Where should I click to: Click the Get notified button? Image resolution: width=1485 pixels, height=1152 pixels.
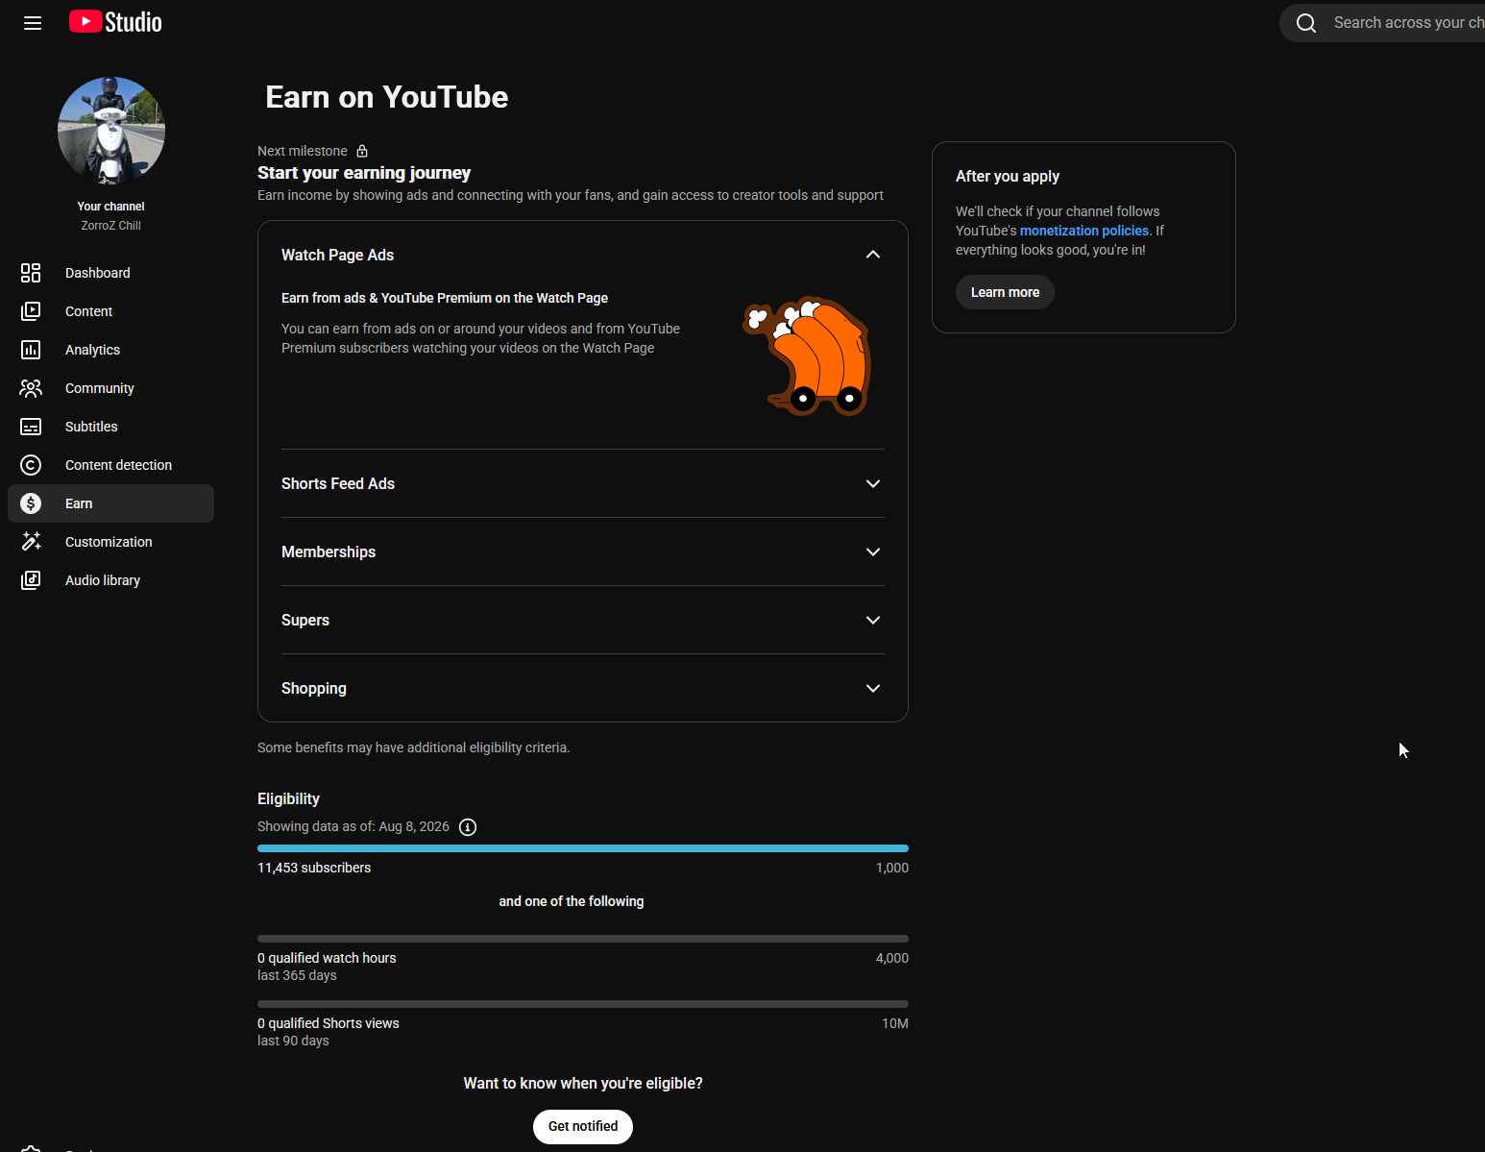[583, 1127]
